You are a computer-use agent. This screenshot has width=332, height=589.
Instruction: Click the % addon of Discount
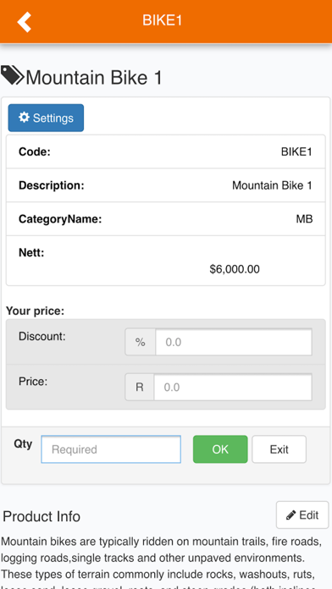(141, 342)
